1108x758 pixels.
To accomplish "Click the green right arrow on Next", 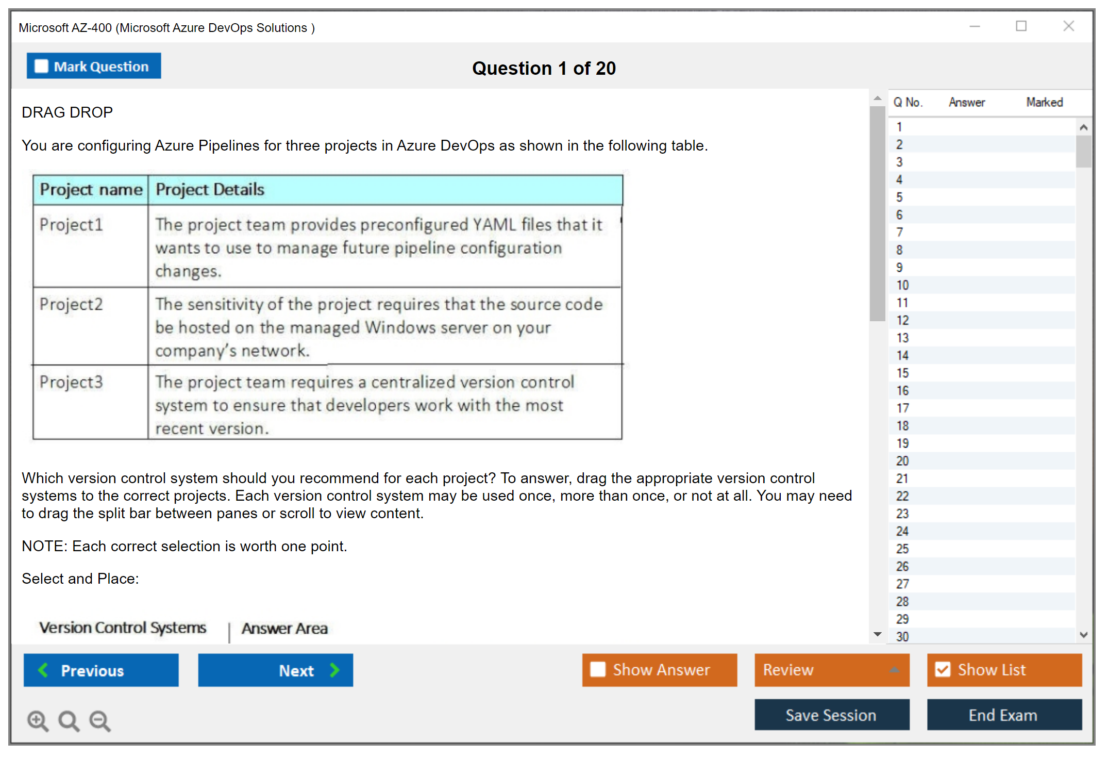I will pyautogui.click(x=334, y=670).
